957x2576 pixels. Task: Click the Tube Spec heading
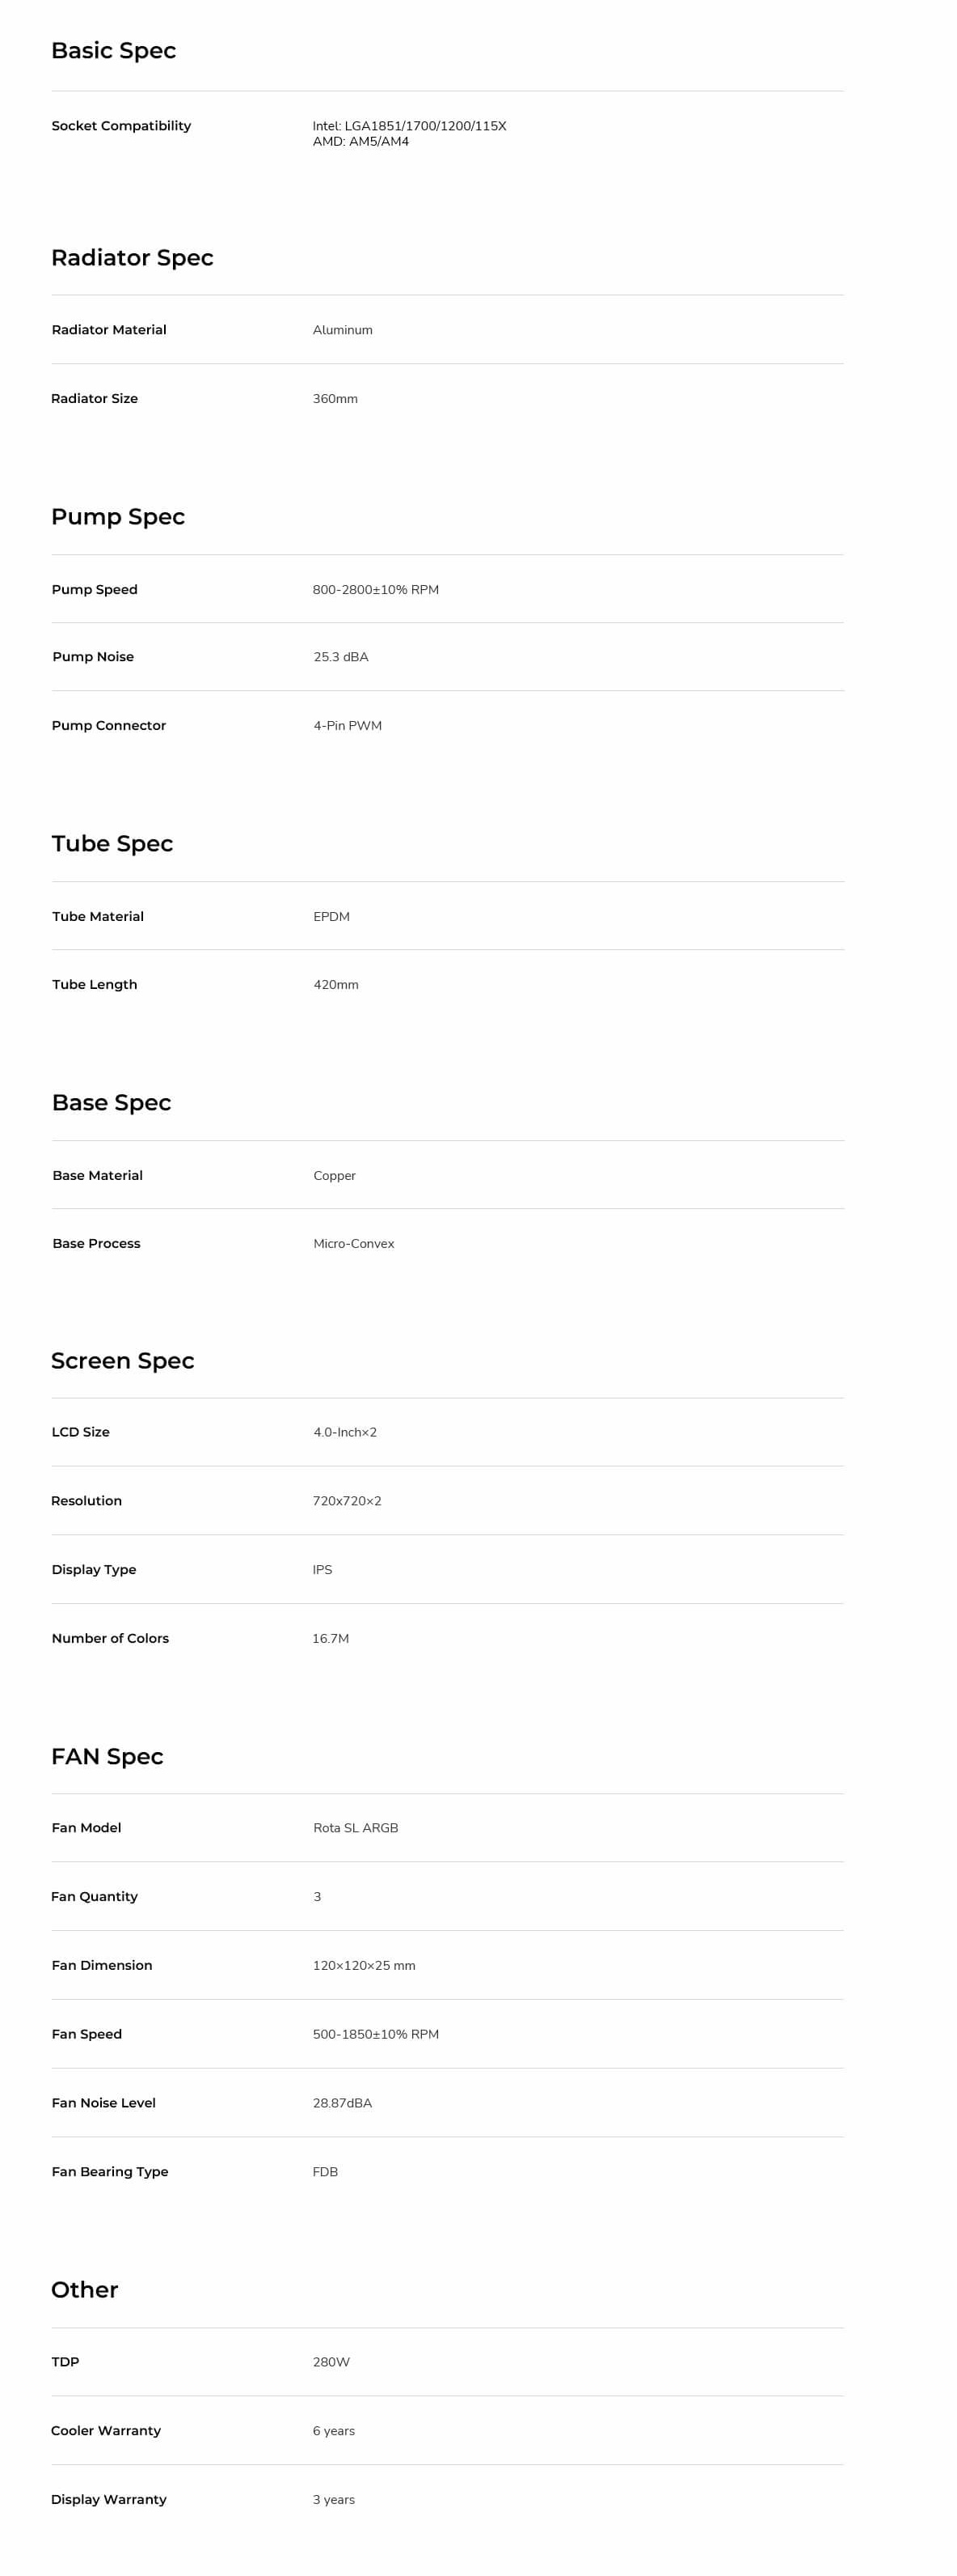pos(112,843)
